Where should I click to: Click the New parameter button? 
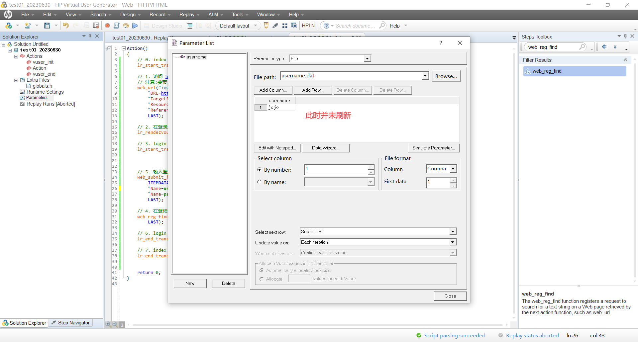[x=190, y=283]
